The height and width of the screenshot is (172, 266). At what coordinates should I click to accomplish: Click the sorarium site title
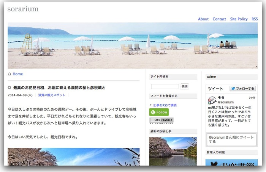point(23,9)
